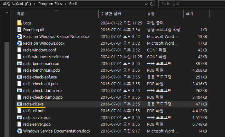This screenshot has width=225, height=137.
Task: Select redis-check-dump.exe file name
Action: (x=42, y=90)
